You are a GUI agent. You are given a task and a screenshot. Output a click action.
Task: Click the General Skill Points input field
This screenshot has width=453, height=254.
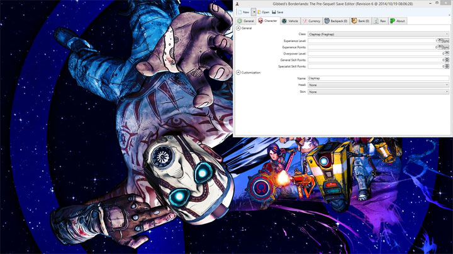tap(376, 60)
